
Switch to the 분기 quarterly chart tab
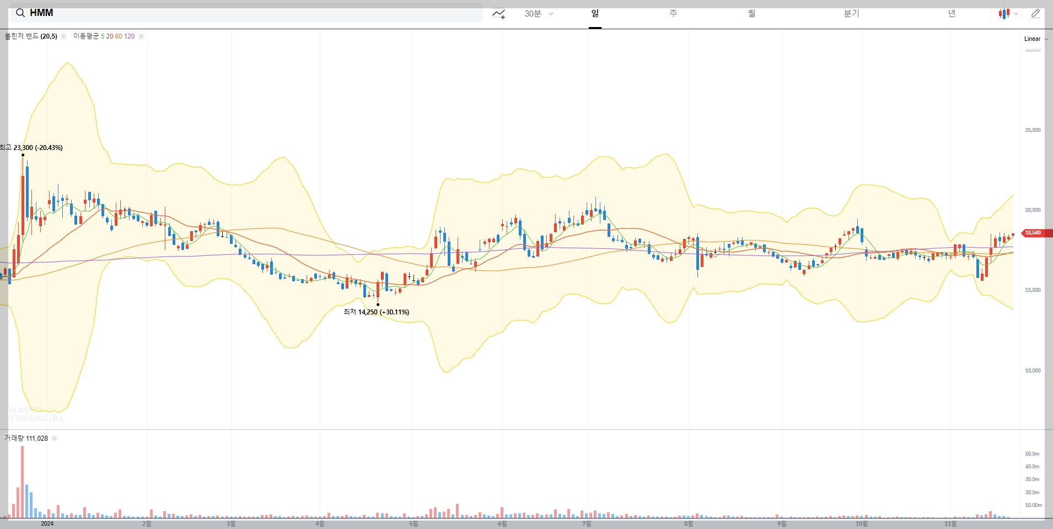851,13
